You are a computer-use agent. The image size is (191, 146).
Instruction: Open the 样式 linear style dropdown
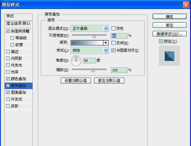[x=90, y=50]
